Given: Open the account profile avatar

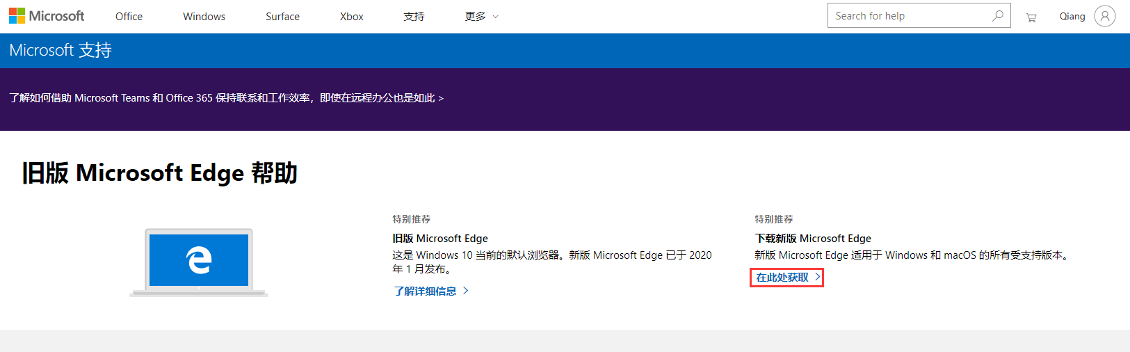Looking at the screenshot, I should 1104,16.
